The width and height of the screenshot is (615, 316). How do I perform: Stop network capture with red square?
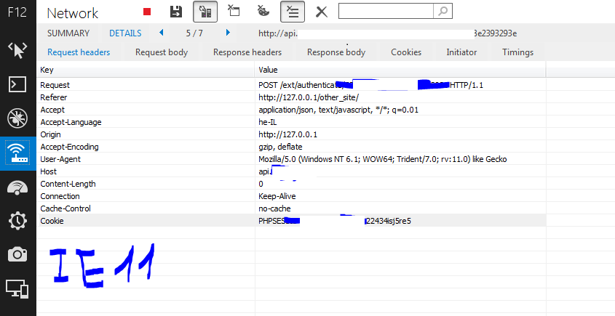pyautogui.click(x=147, y=12)
